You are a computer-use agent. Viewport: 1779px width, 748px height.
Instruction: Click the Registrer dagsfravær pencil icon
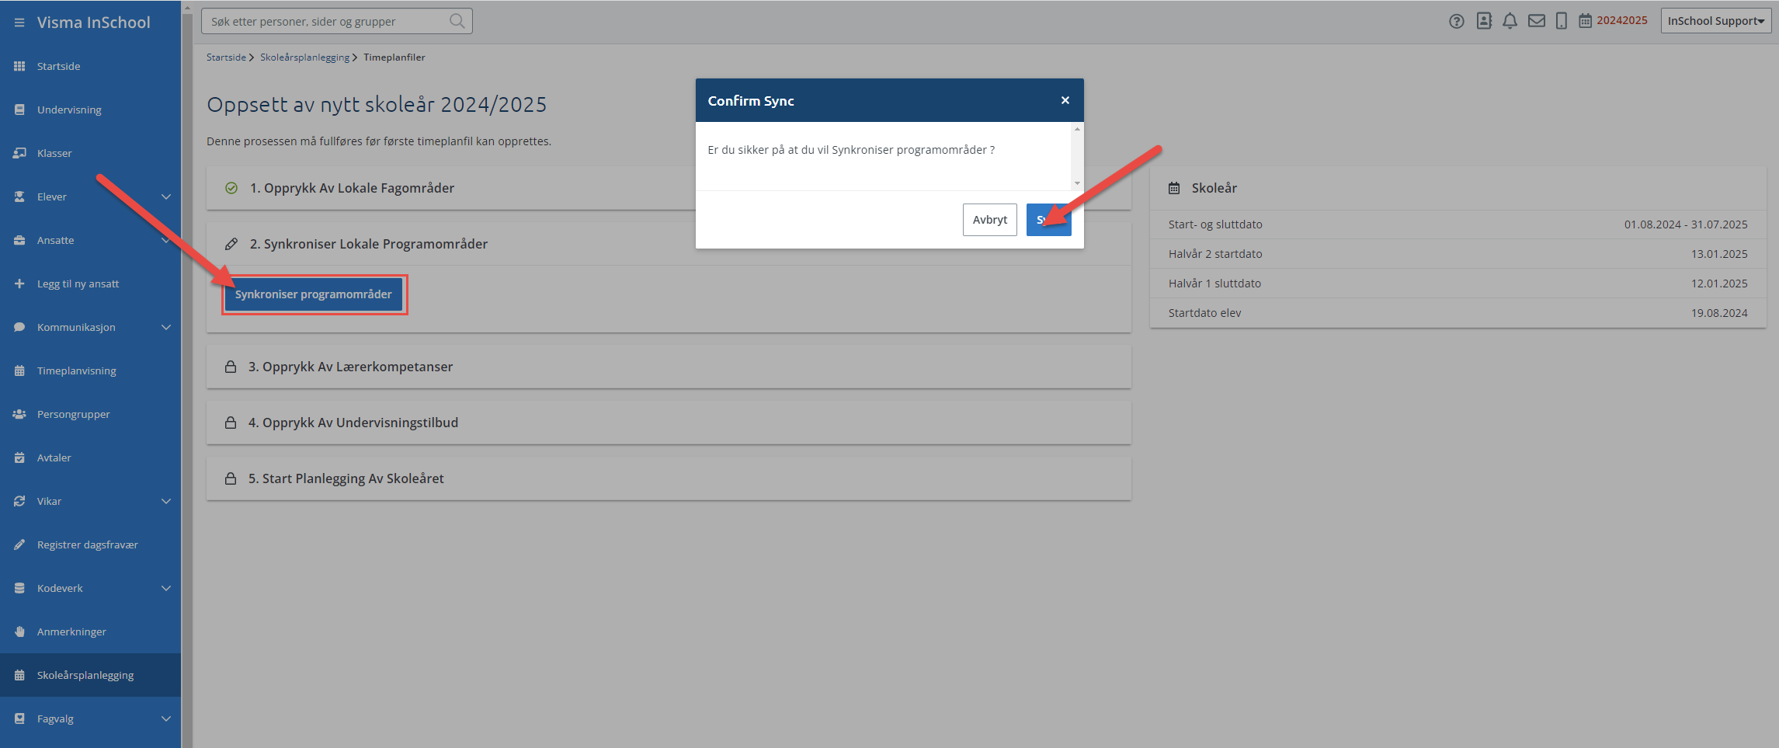click(19, 544)
